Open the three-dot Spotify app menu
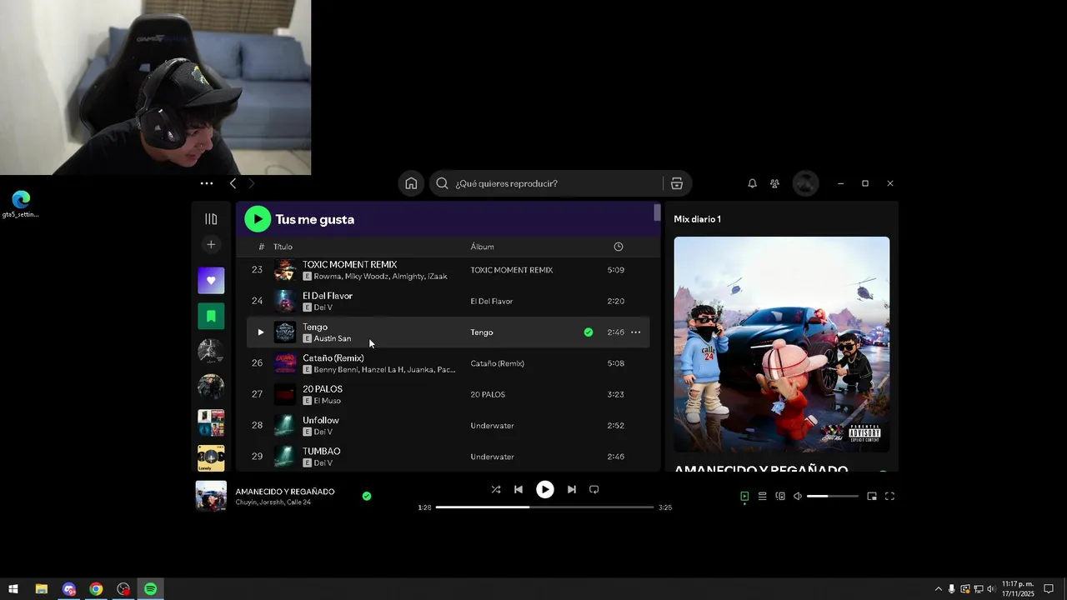 [x=207, y=183]
